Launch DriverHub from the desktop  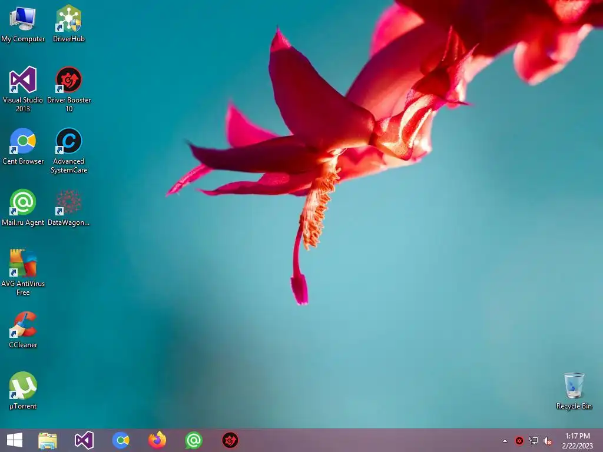tap(69, 24)
